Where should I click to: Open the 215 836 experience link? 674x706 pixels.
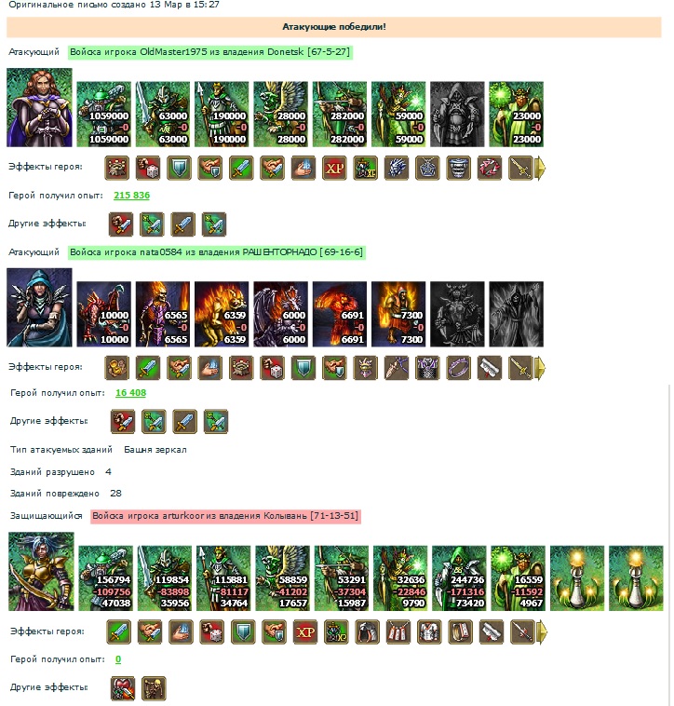[131, 196]
